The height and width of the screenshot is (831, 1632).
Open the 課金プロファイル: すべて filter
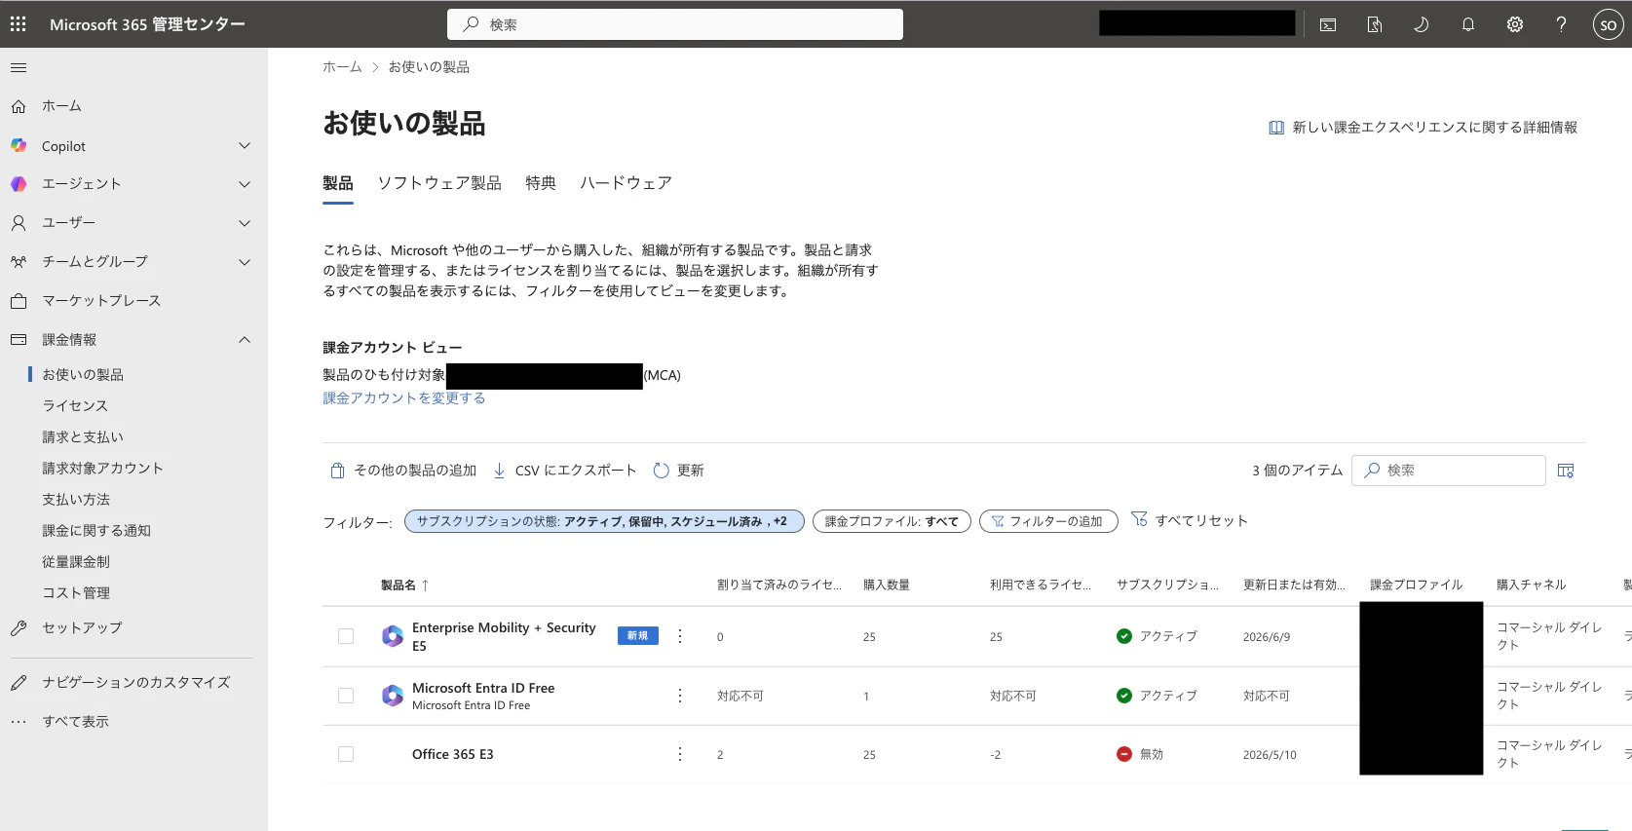point(892,521)
